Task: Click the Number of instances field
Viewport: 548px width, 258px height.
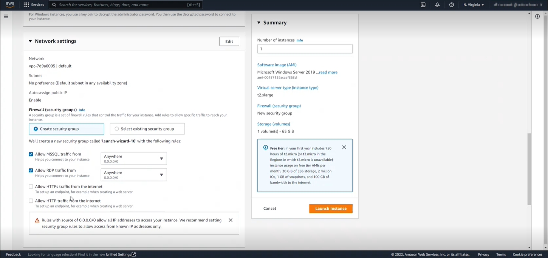Action: click(x=305, y=49)
